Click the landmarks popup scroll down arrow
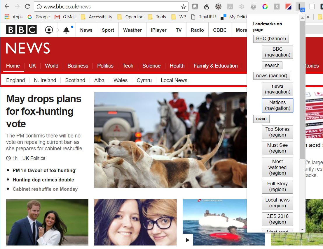 [302, 230]
